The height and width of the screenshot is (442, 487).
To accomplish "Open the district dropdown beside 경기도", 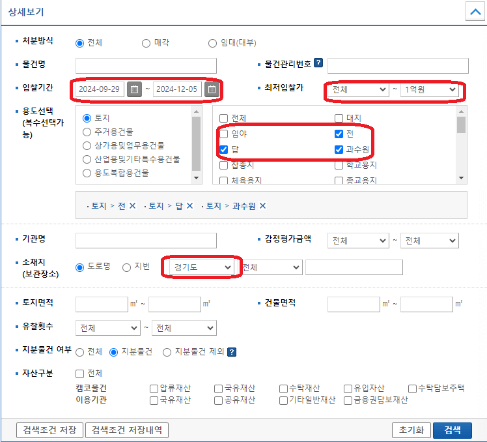I will pyautogui.click(x=271, y=267).
